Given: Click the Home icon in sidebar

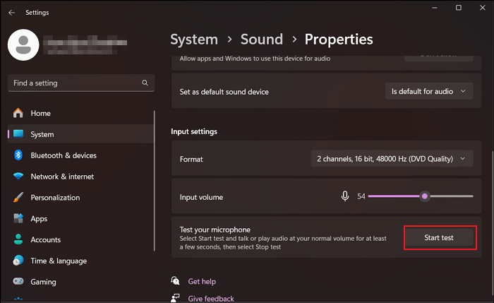Looking at the screenshot, I should tap(18, 113).
